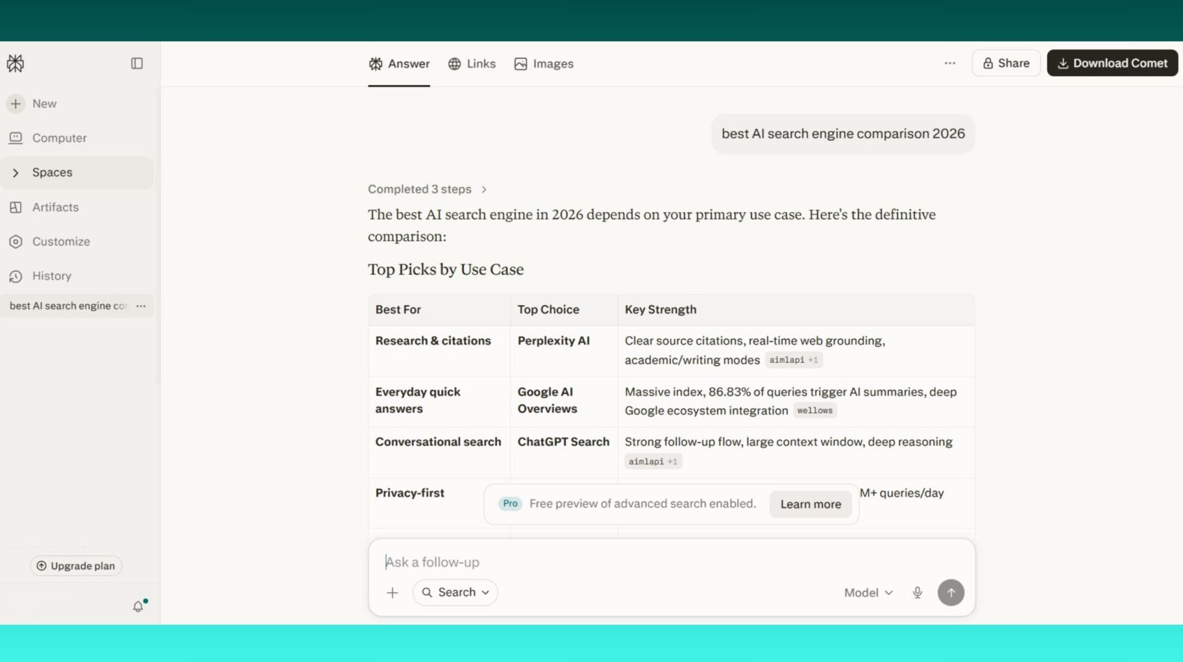The image size is (1183, 662).
Task: Open the 'wellows' citation chip
Action: click(x=814, y=411)
